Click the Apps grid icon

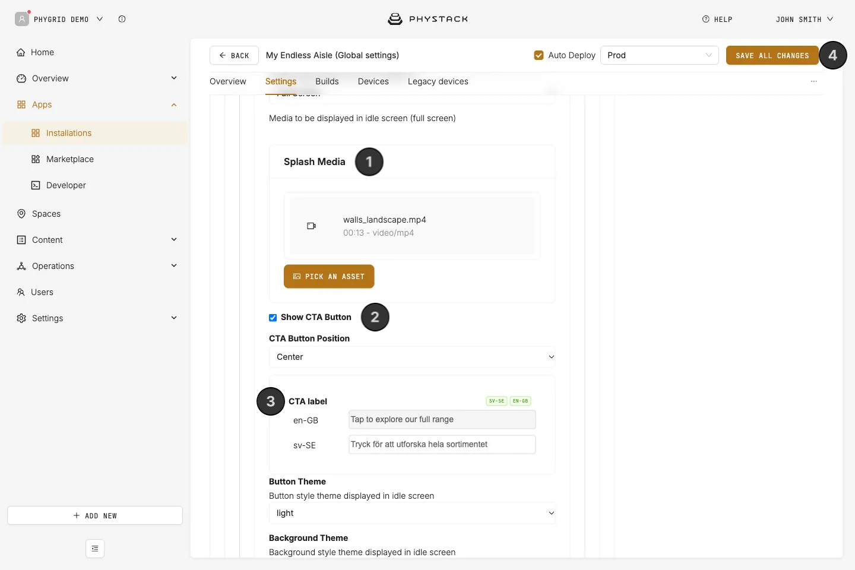pos(21,104)
